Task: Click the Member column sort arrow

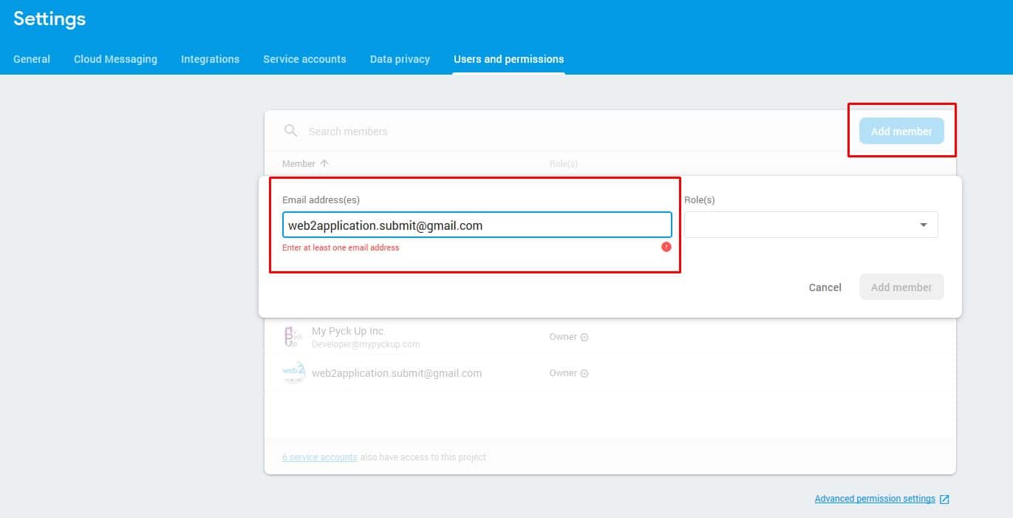Action: [324, 163]
